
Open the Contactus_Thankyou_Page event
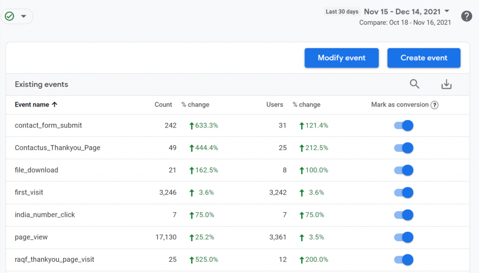point(58,148)
